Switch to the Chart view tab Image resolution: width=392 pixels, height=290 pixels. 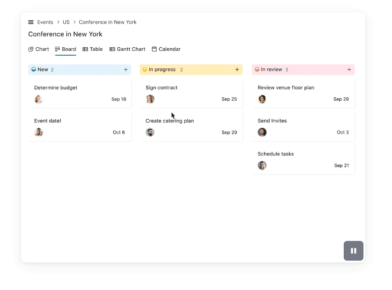pos(39,49)
